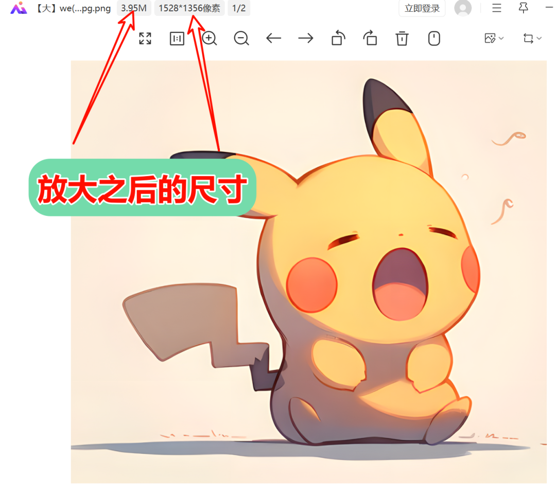Expand the crop options dropdown arrow
Screen dimensions: 556x493
pyautogui.click(x=539, y=38)
